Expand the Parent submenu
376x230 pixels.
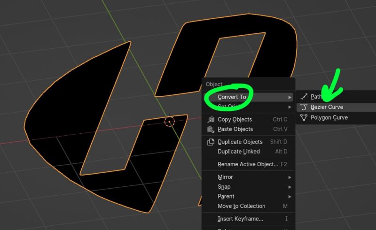249,197
